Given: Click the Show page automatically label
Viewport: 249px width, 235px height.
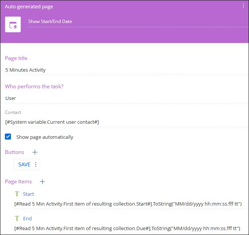Looking at the screenshot, I should (45, 137).
